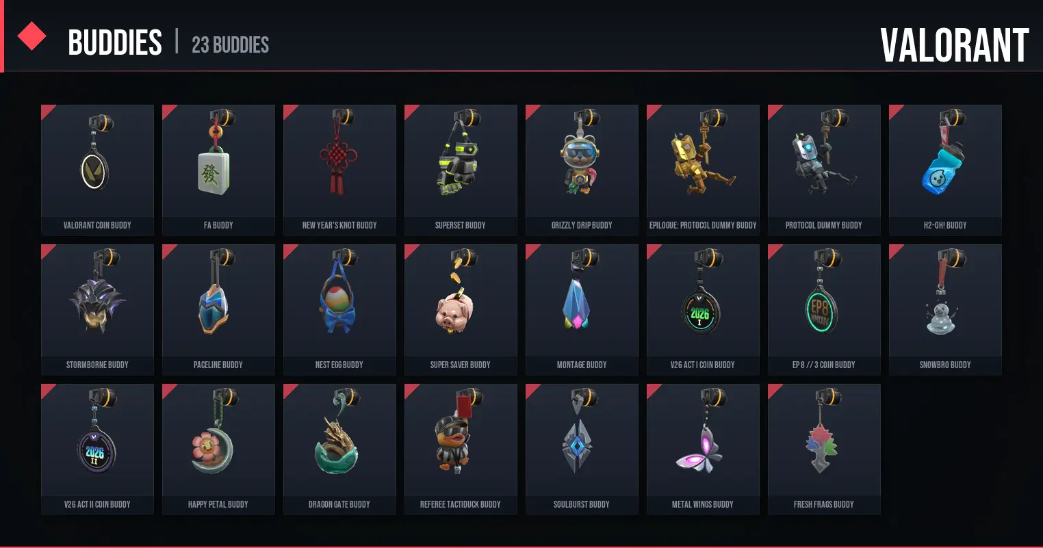Open the V26 Act I Coin Buddy

point(703,309)
